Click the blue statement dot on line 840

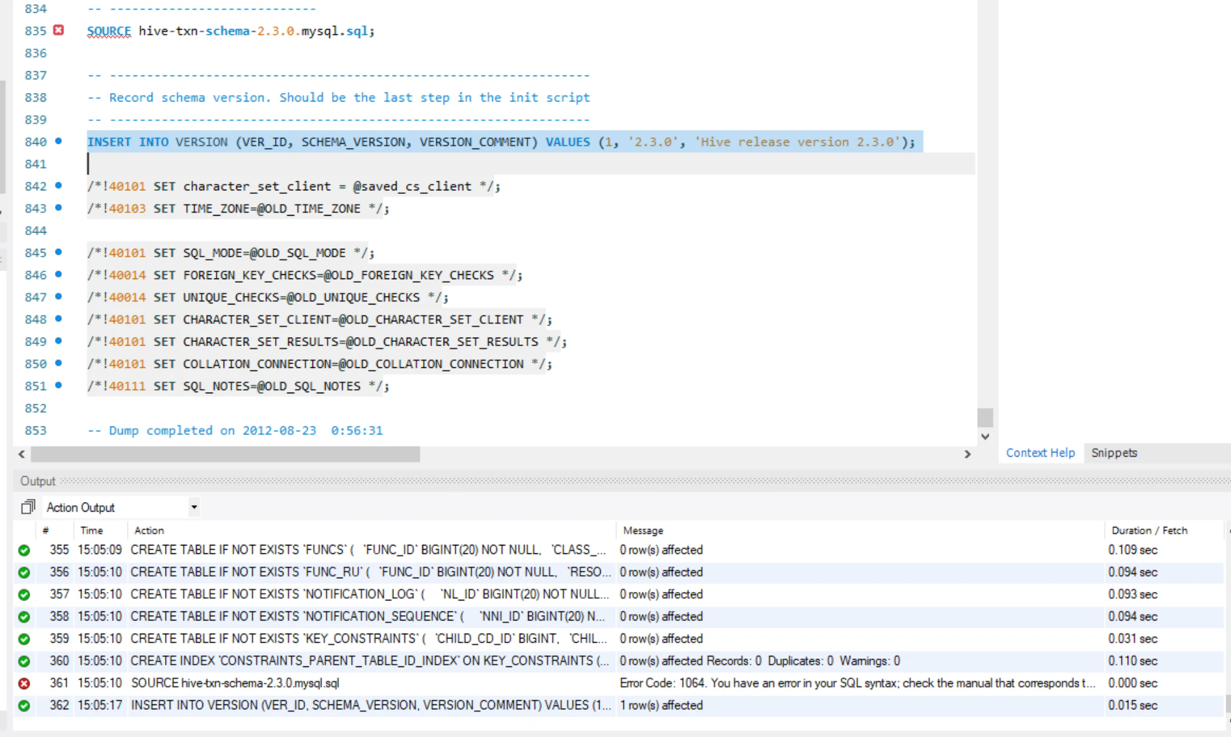point(59,141)
